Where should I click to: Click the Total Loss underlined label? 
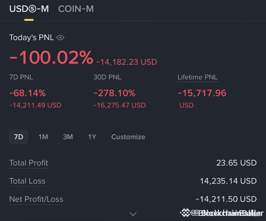27,181
